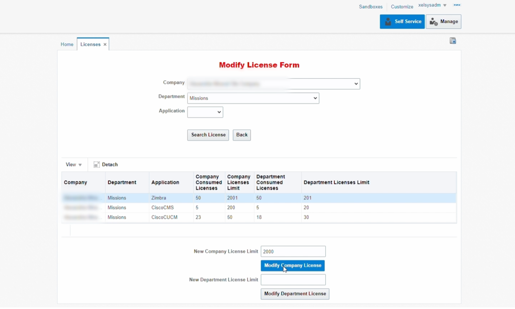
Task: Select the Licenses tab
Action: click(90, 44)
